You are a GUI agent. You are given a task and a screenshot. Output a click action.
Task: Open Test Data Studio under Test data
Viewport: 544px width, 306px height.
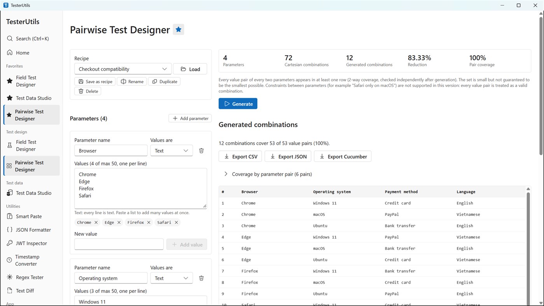click(31, 193)
